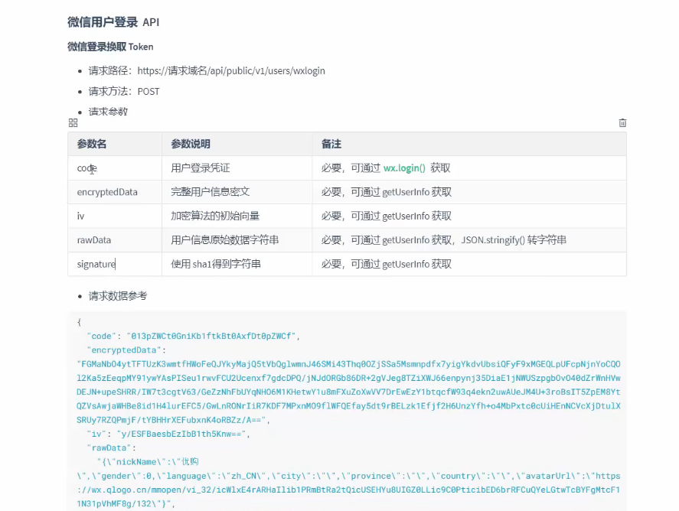Screen dimensions: 679x511
Task: Delete the table with the trash icon
Action: coord(622,123)
